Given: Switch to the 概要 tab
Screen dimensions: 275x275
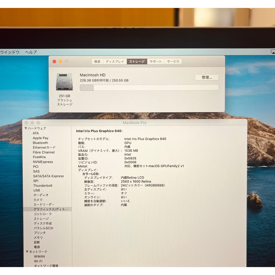Looking at the screenshot, I should coord(97,62).
